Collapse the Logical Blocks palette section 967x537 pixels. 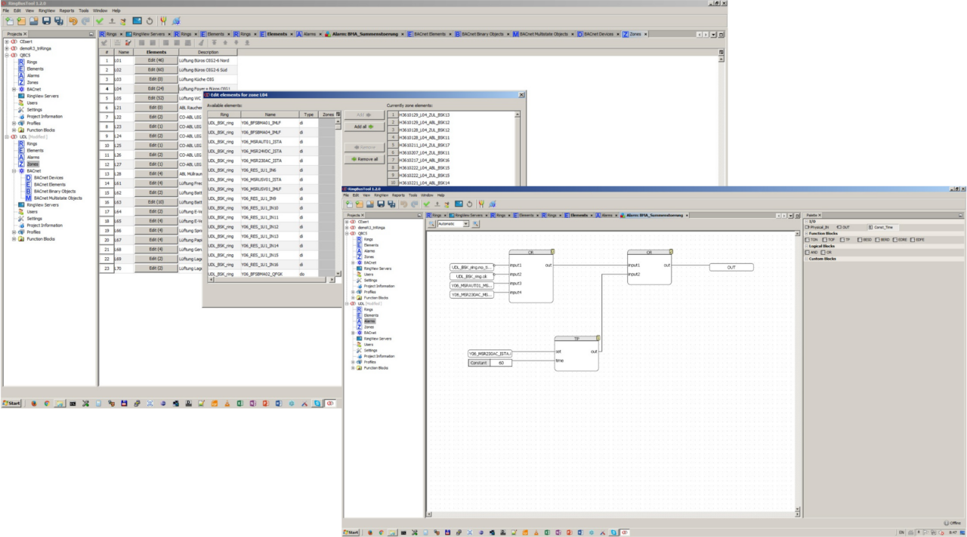click(806, 246)
